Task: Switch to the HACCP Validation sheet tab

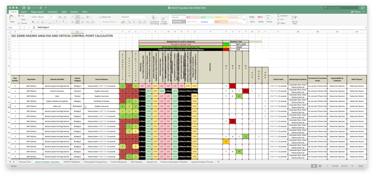Action: [x=72, y=162]
